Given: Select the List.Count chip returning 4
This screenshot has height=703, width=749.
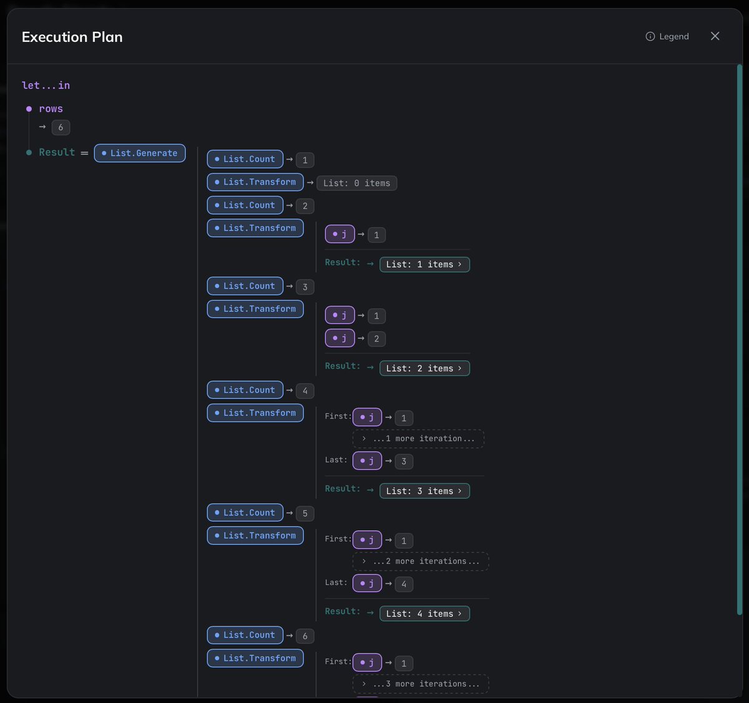Looking at the screenshot, I should (x=245, y=390).
